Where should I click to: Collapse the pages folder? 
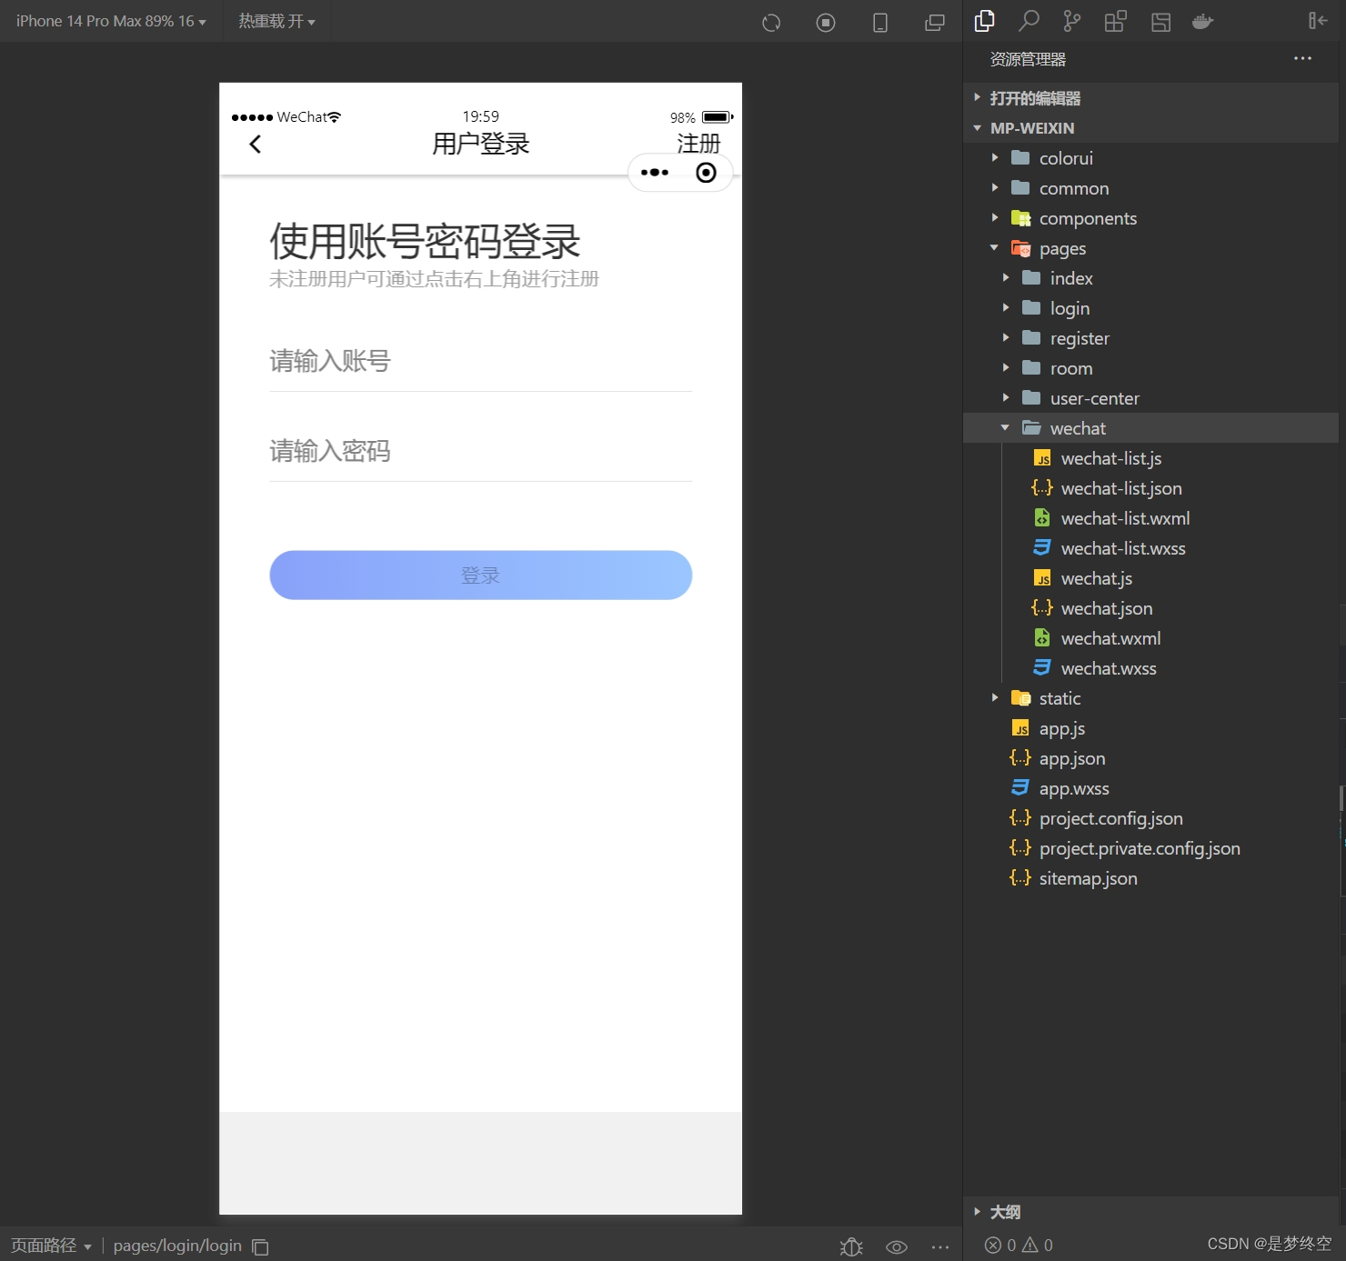pyautogui.click(x=1150, y=248)
